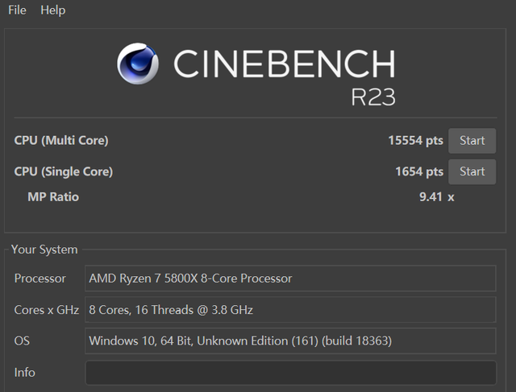Viewport: 516px width, 392px height.
Task: Click the 9.41 x ratio value
Action: pos(435,197)
